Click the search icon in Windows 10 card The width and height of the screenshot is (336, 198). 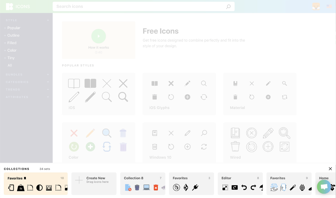tap(204, 133)
